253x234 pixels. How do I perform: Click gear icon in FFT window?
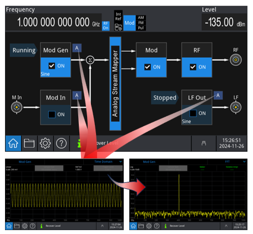[x=149, y=226]
